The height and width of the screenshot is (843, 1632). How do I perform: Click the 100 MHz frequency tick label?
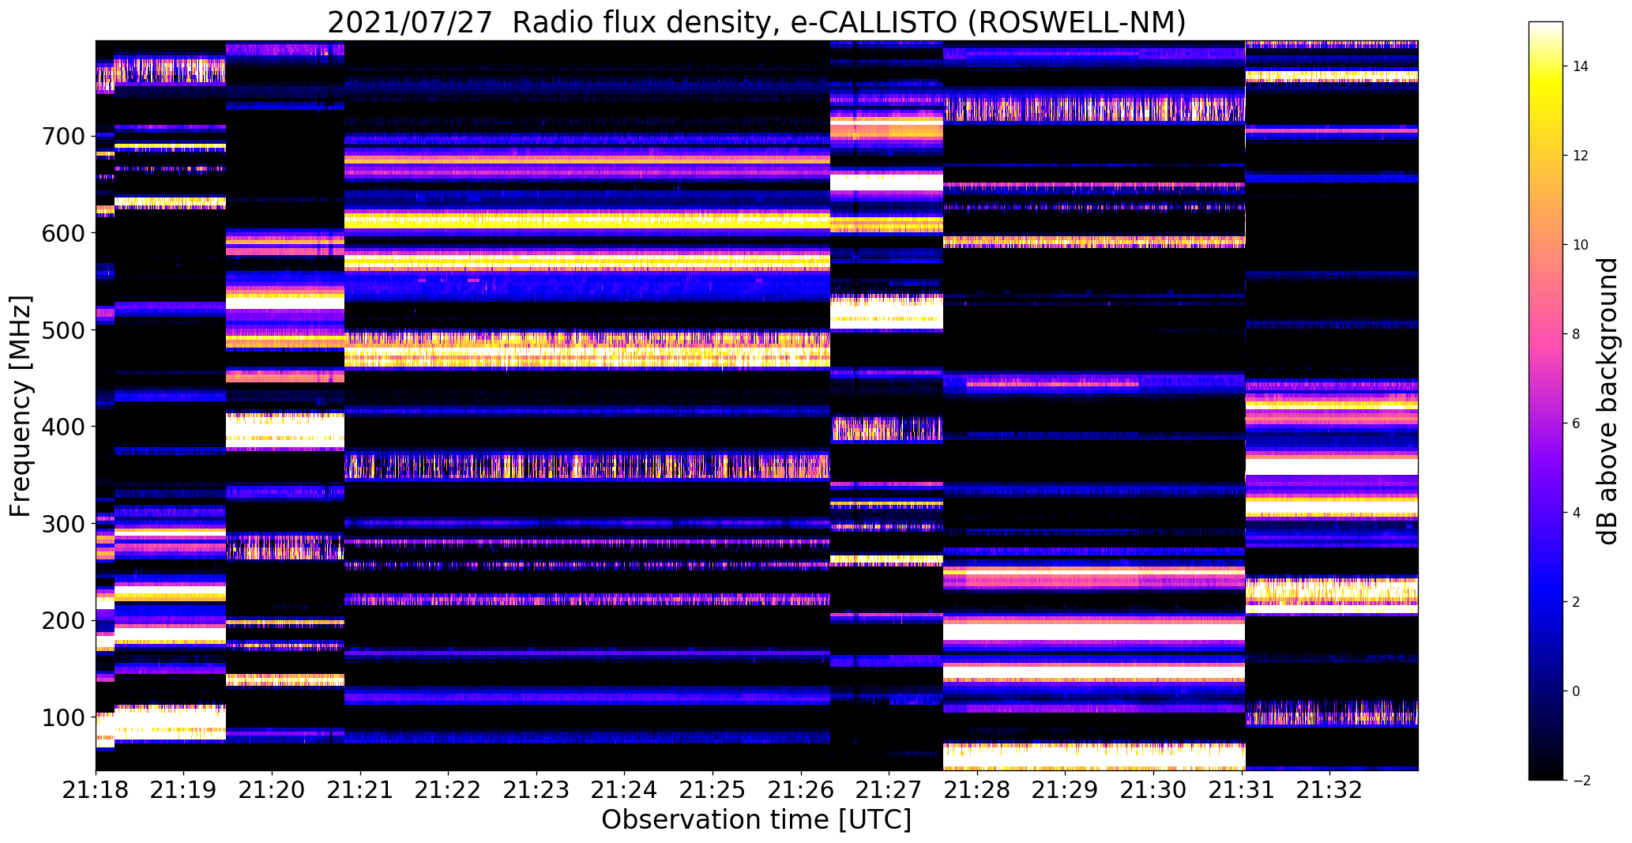coord(62,717)
